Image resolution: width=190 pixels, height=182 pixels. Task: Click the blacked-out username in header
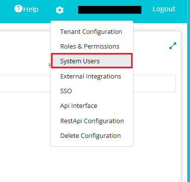(x=109, y=10)
